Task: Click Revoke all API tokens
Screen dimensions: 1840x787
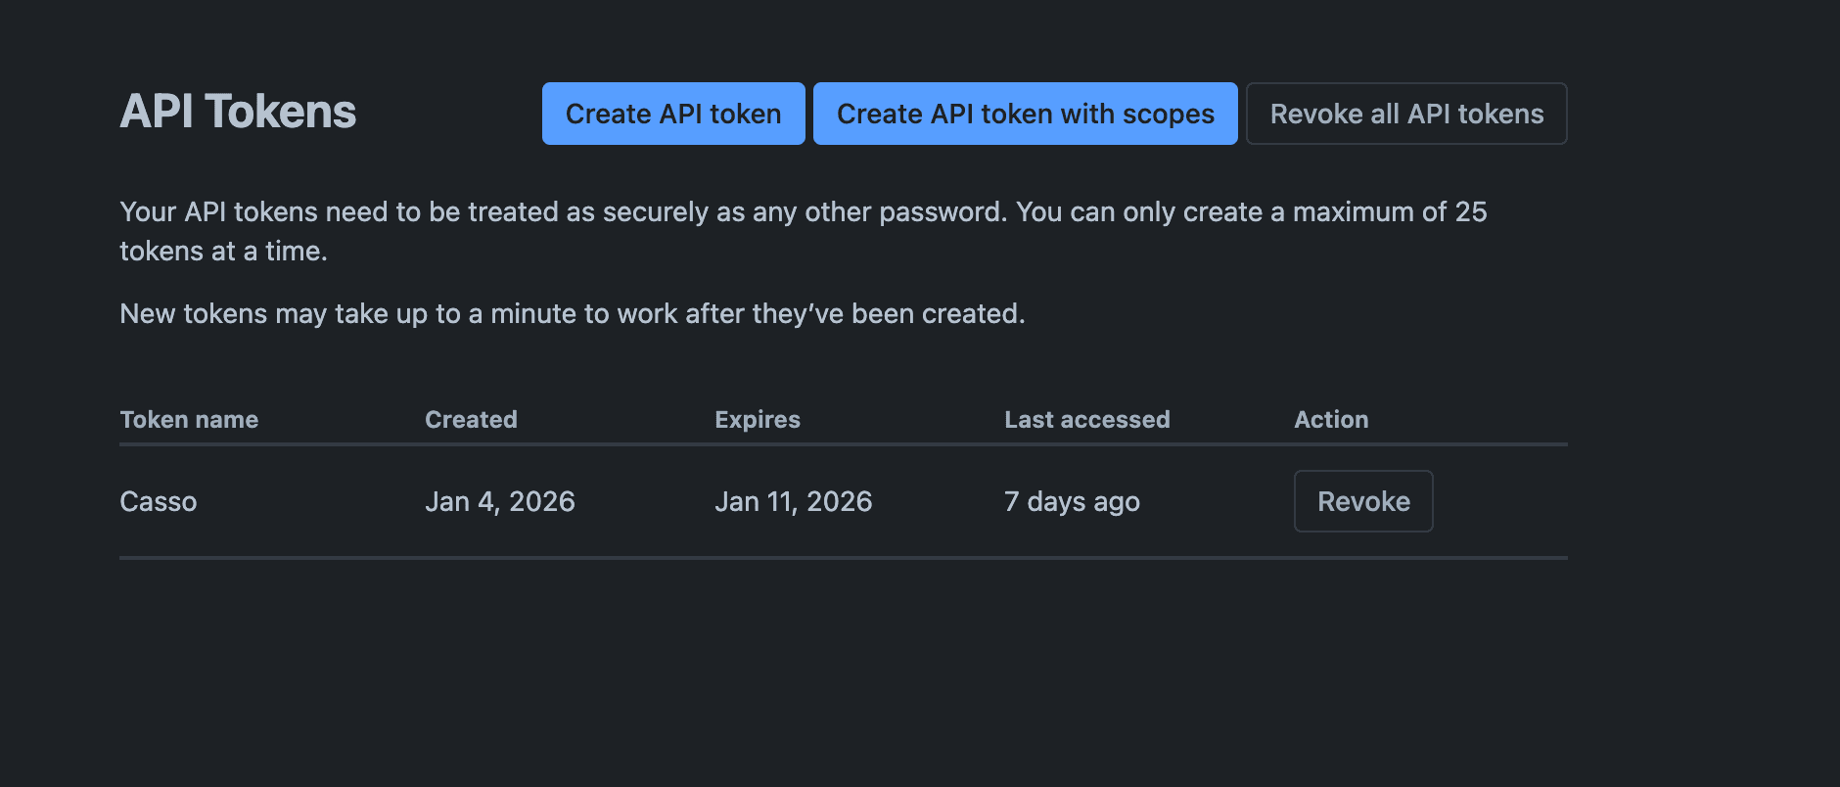Action: click(x=1405, y=113)
